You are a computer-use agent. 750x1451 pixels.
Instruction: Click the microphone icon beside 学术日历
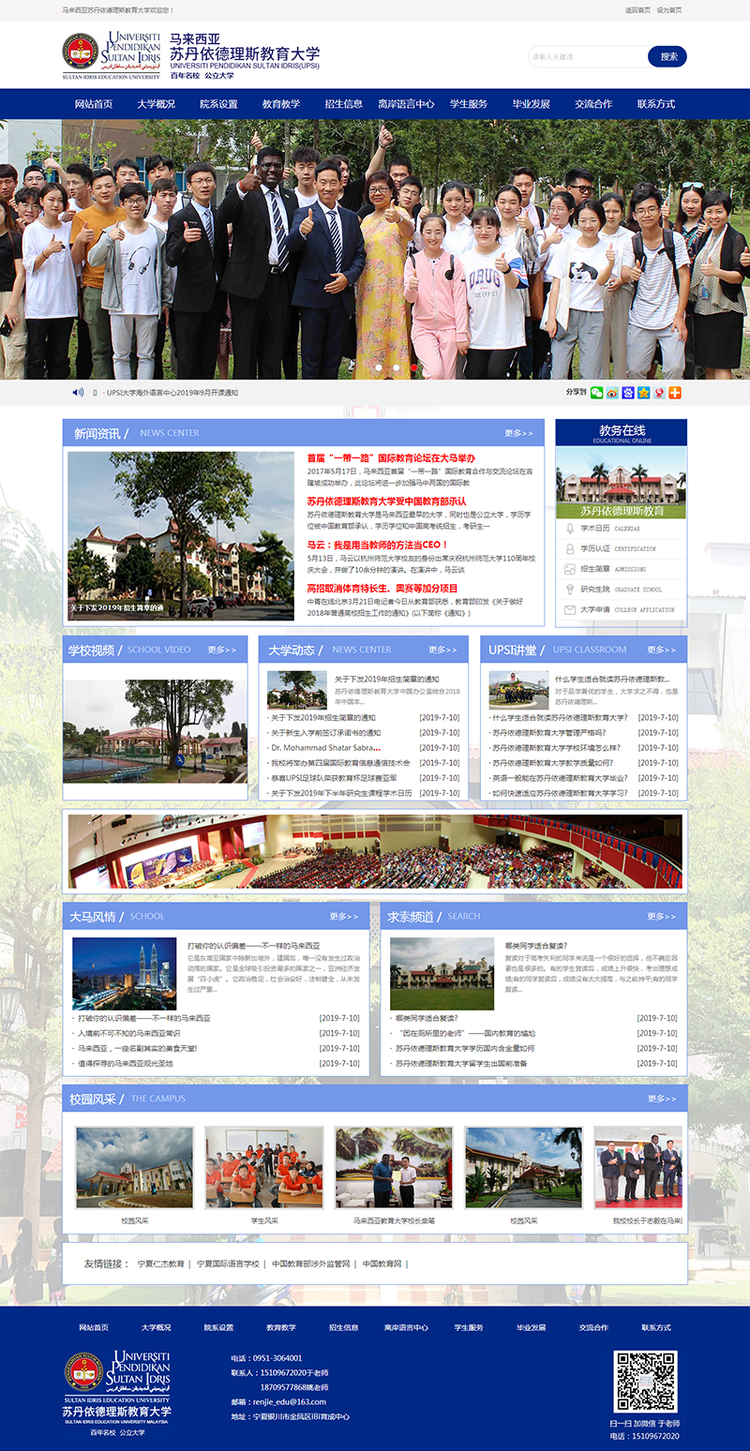click(570, 529)
